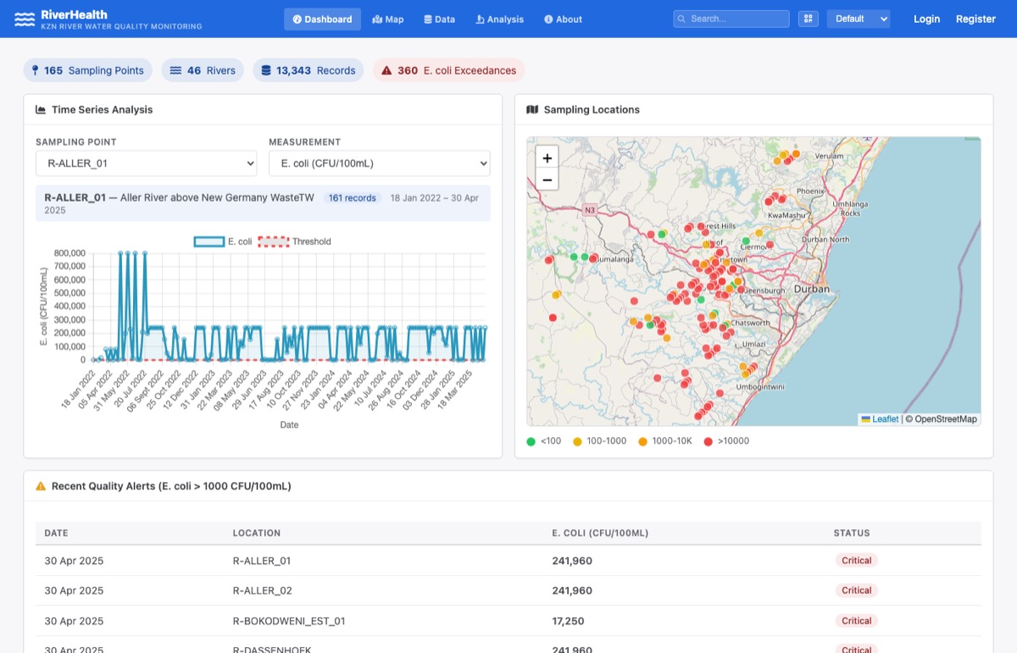Click the grid view icon beside search
The height and width of the screenshot is (653, 1017).
808,18
